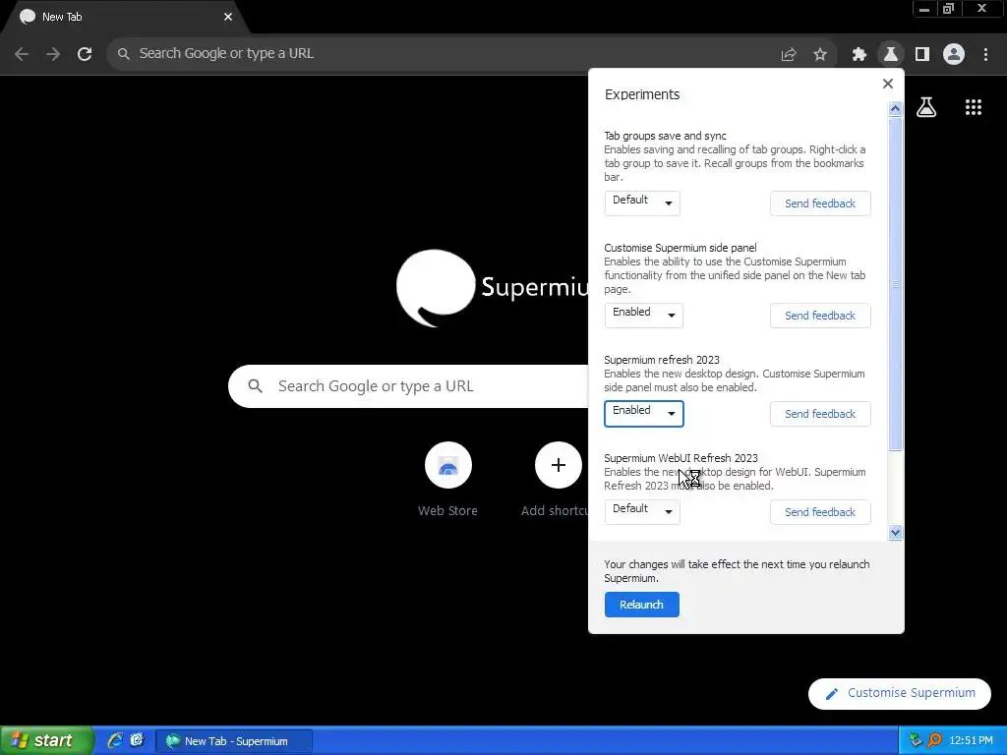This screenshot has width=1007, height=755.
Task: Send feedback for Supermium refresh 2023
Action: (820, 414)
